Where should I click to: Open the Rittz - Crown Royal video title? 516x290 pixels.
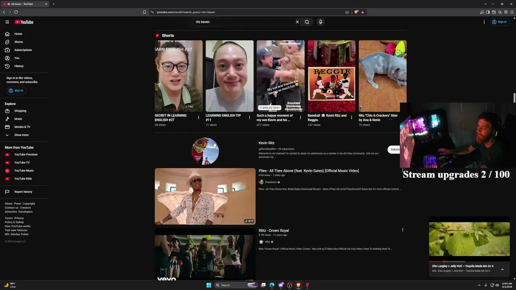pos(274,230)
